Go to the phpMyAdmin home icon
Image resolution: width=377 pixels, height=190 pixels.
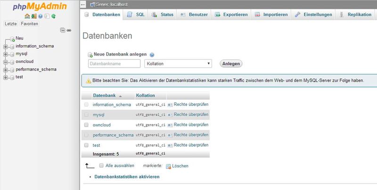[x=27, y=16]
